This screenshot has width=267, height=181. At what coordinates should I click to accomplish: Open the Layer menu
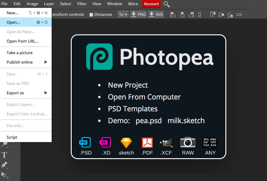tap(49, 4)
